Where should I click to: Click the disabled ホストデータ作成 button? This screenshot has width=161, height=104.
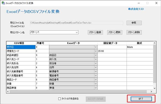click(96, 99)
